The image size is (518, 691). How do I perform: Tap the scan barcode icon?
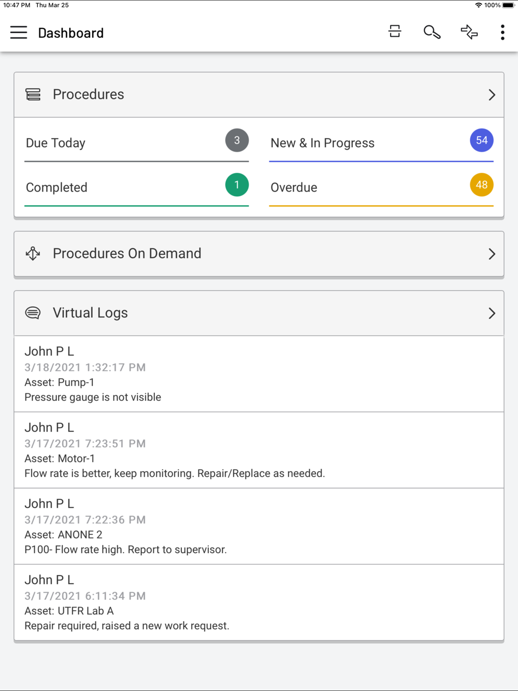tap(395, 32)
